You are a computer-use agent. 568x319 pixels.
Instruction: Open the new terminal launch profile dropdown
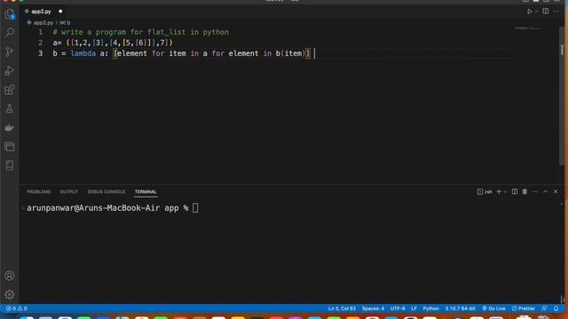click(505, 192)
